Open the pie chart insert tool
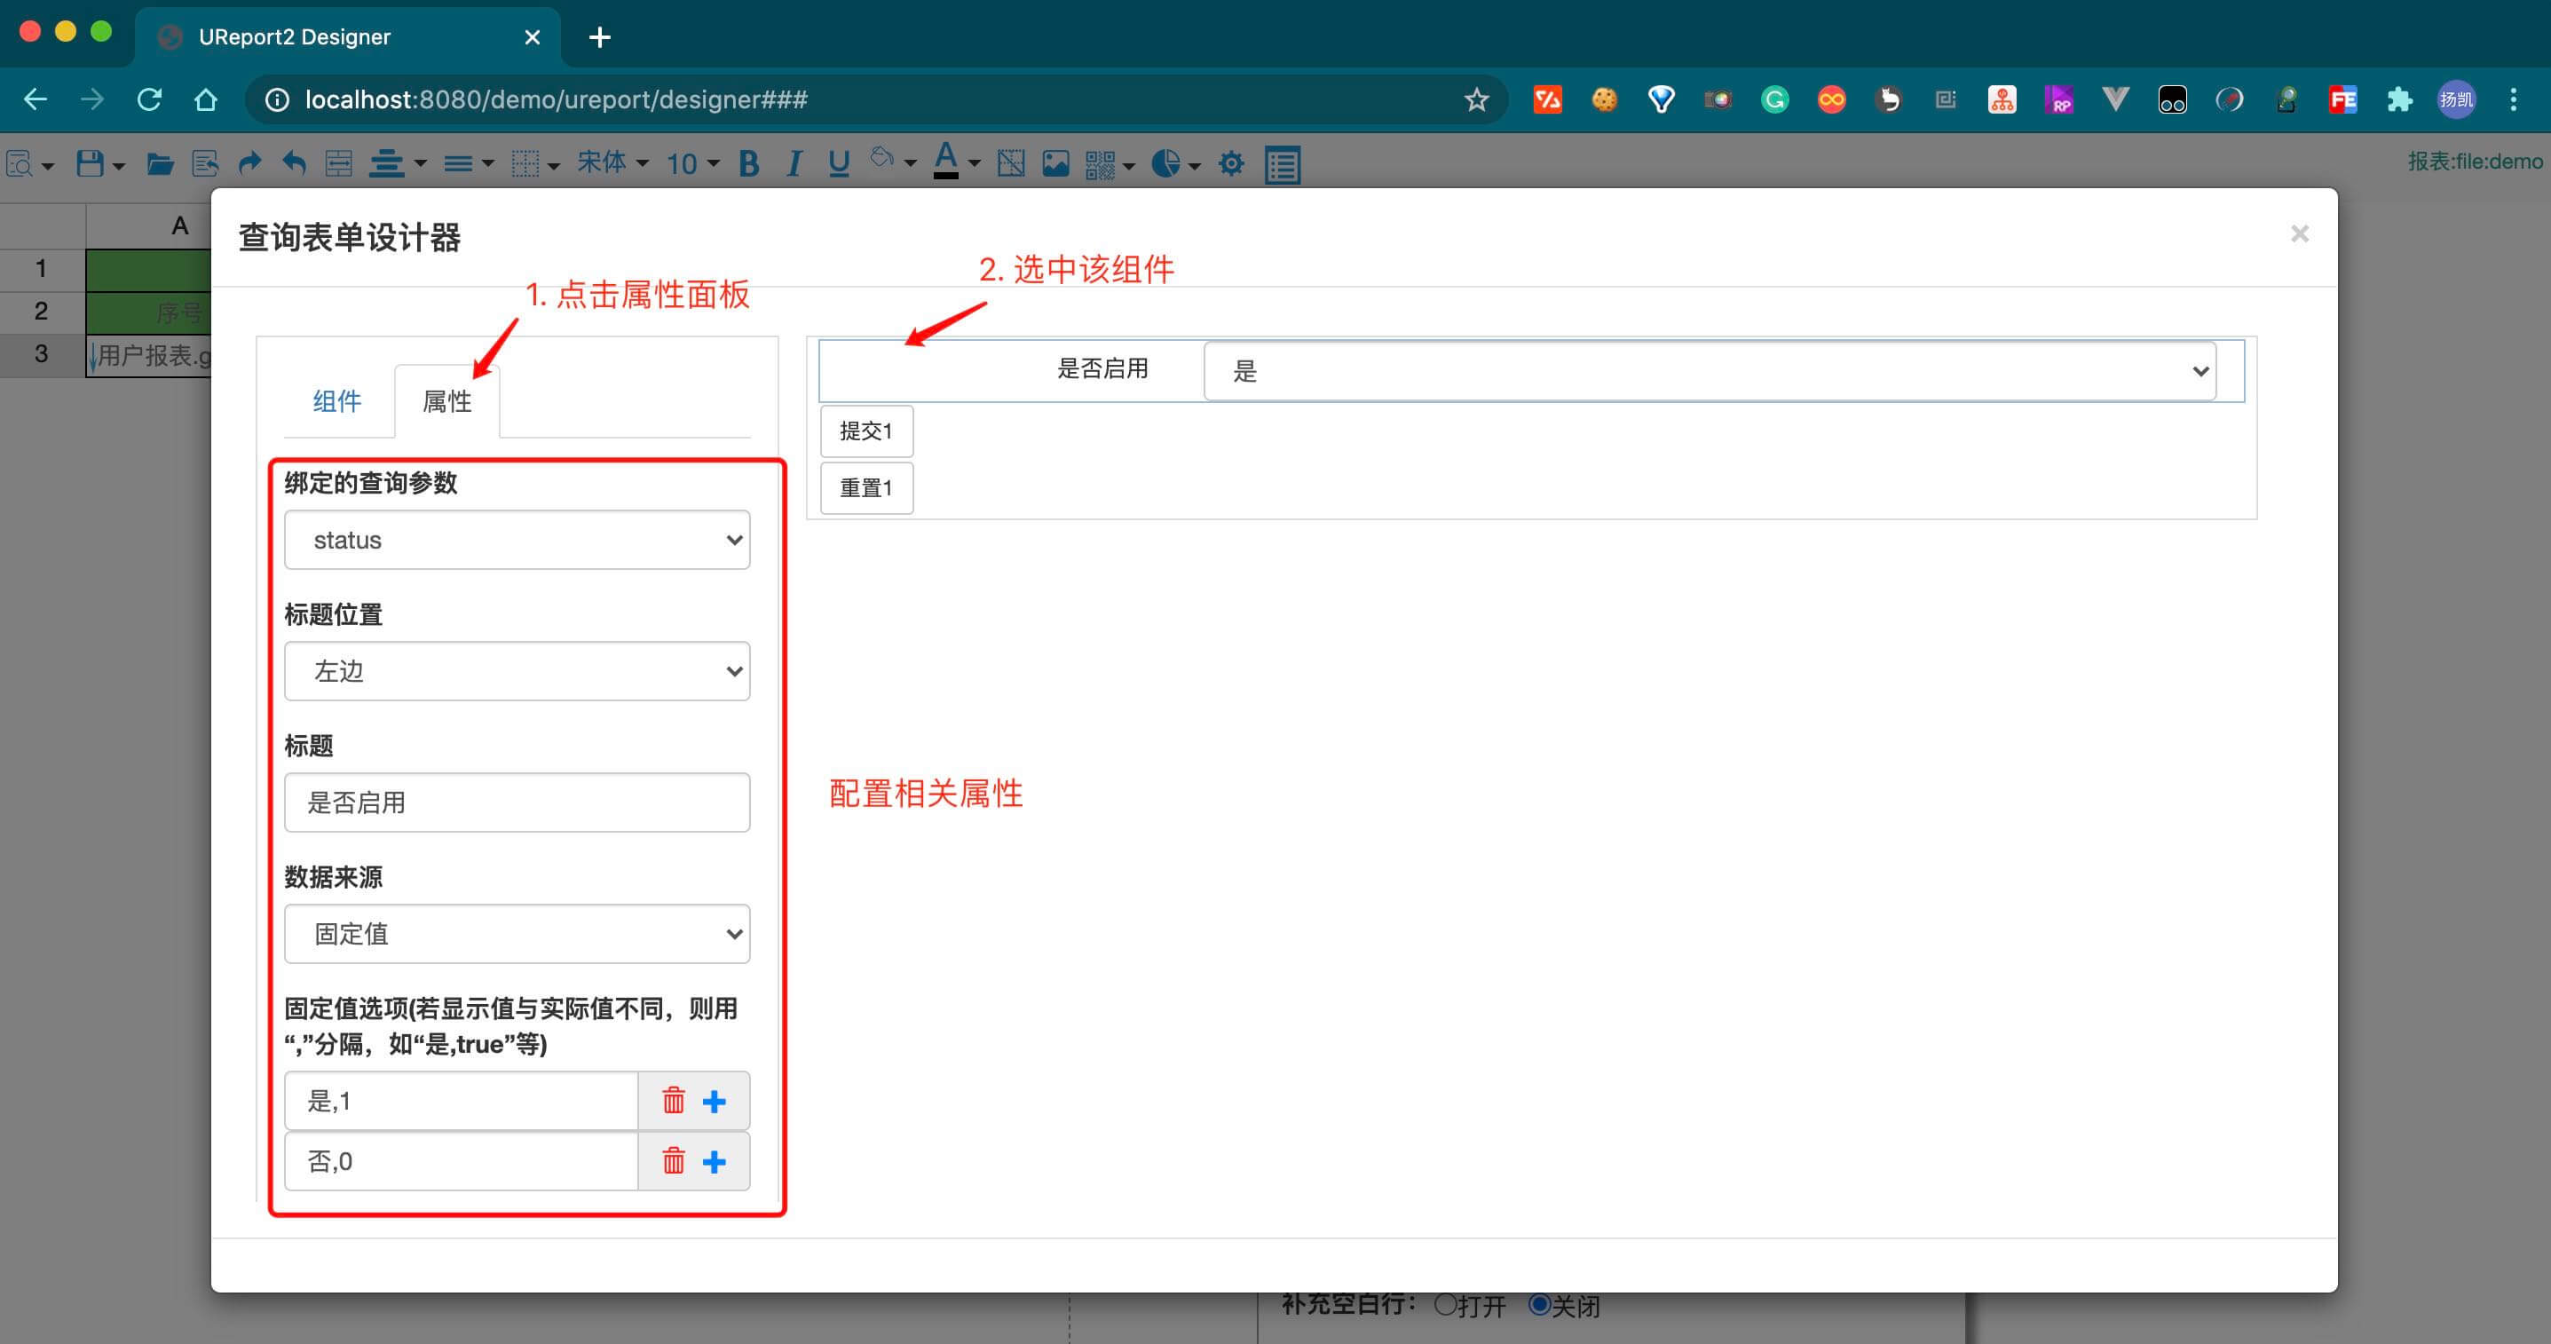Image resolution: width=2551 pixels, height=1344 pixels. point(1169,163)
